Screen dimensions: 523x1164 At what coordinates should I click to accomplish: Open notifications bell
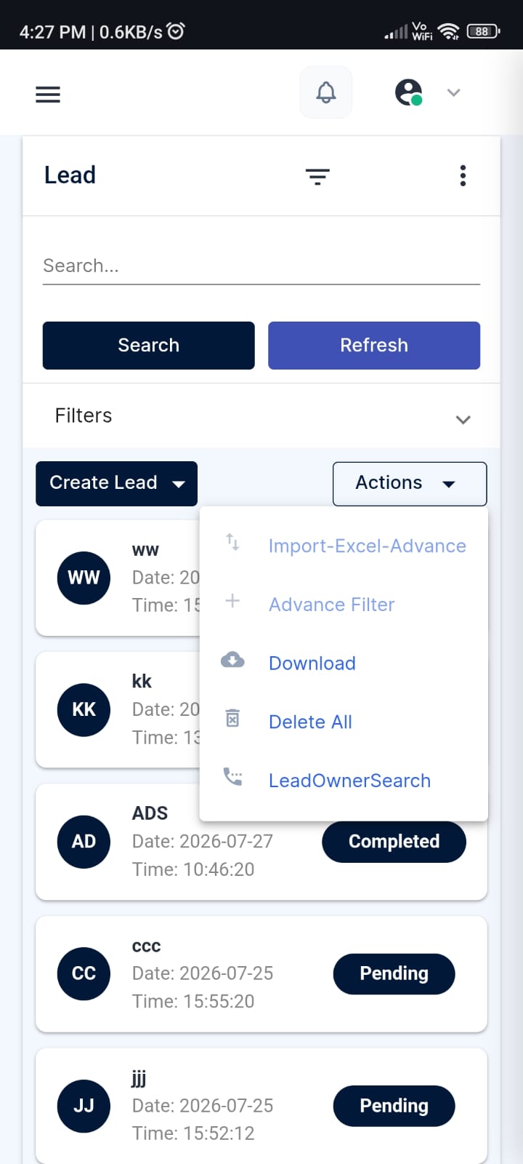326,92
